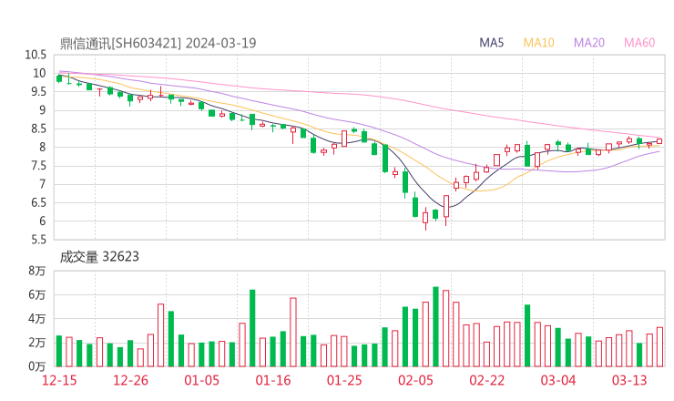Click the 01-05 date axis label
674x401 pixels.
[x=201, y=380]
